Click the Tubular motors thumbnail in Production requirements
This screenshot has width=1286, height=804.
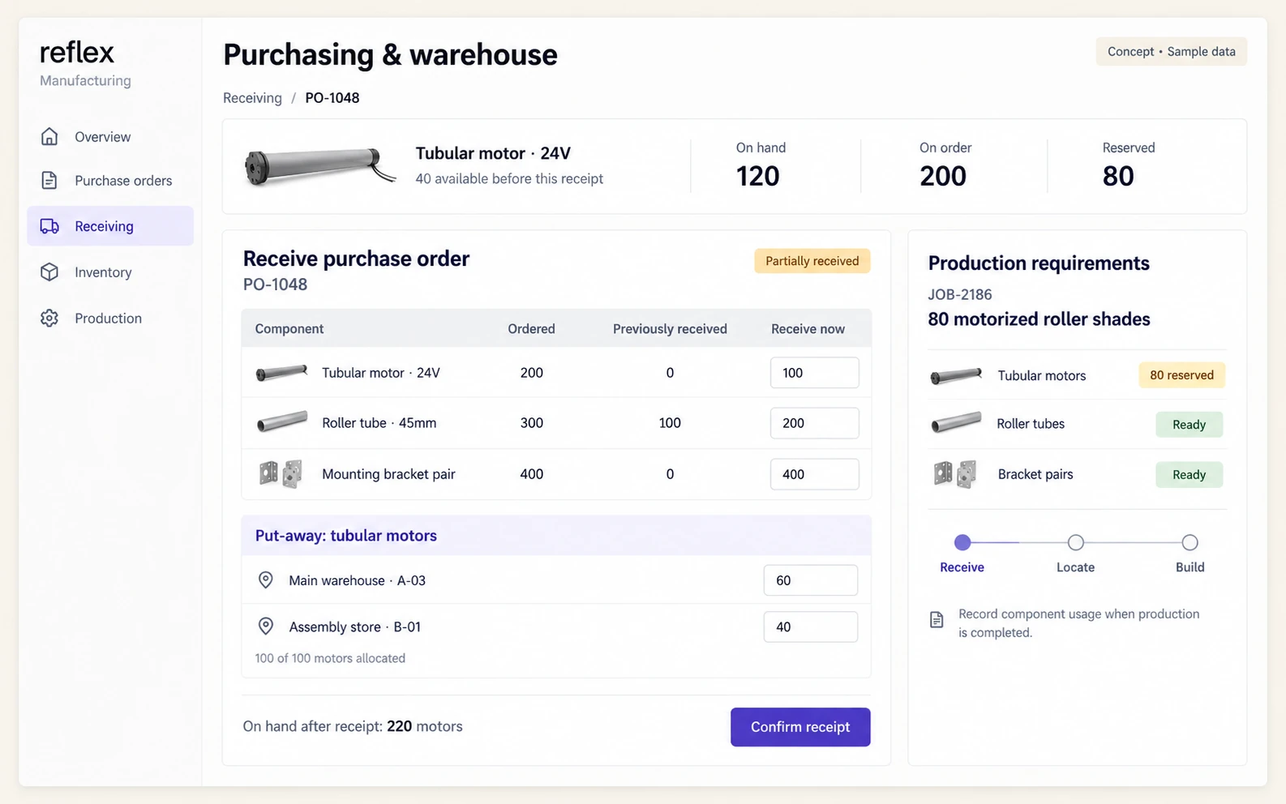click(956, 375)
